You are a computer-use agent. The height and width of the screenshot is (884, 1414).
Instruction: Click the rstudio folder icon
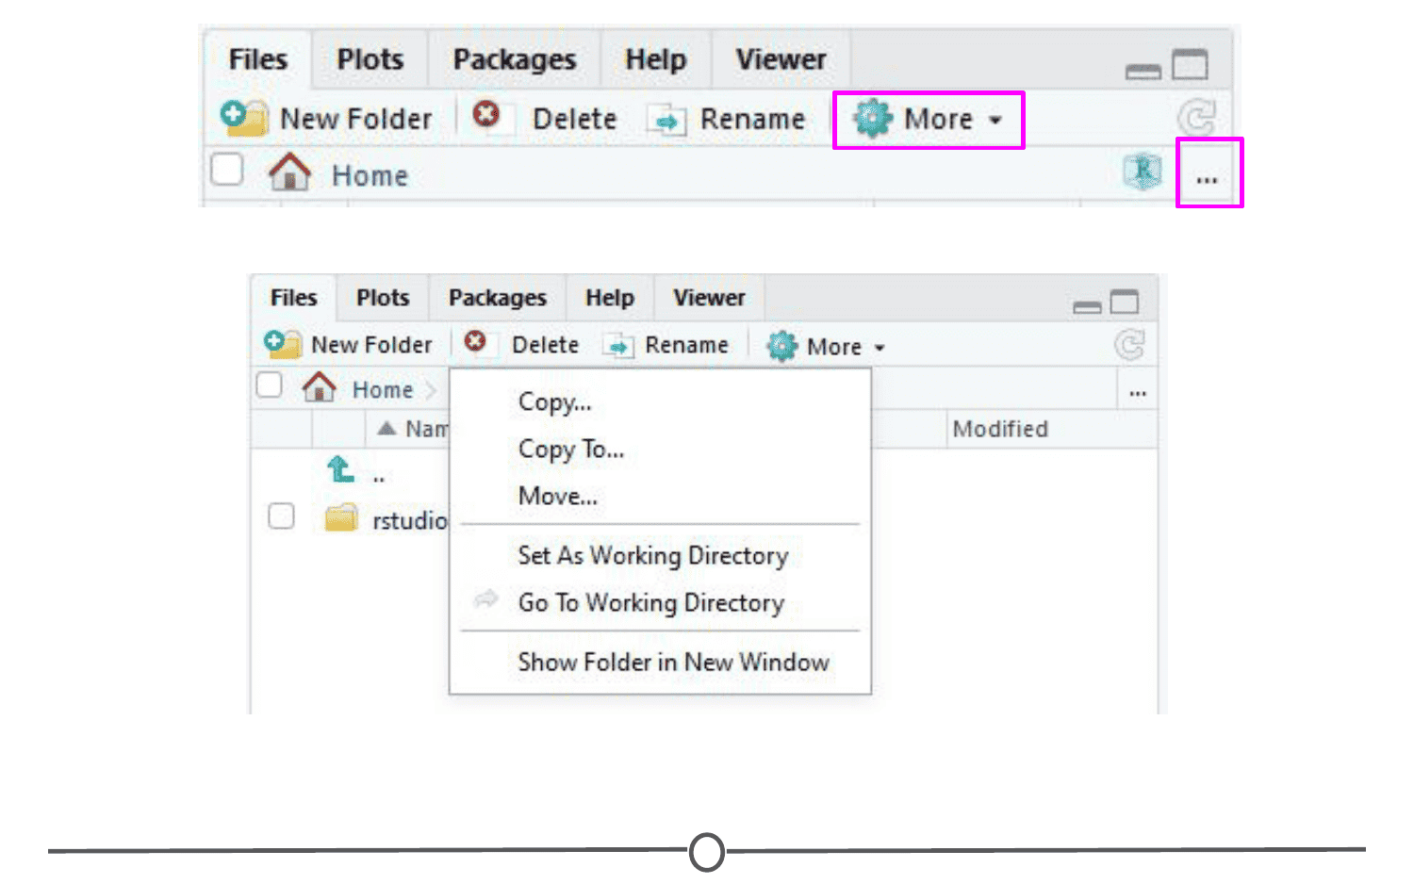click(341, 517)
